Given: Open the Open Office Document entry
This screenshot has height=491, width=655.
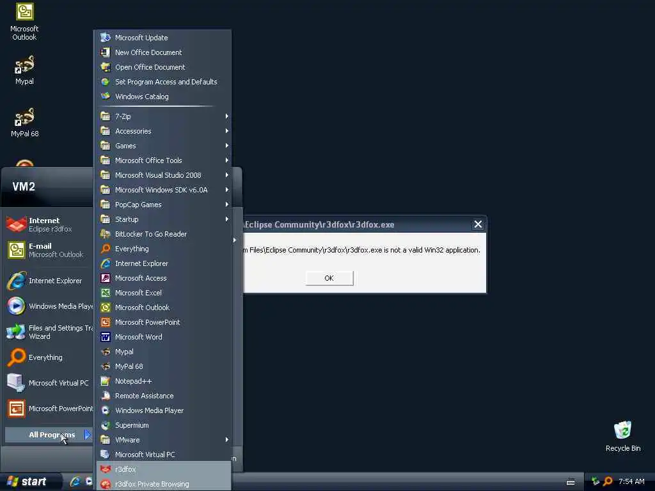Looking at the screenshot, I should click(163, 66).
